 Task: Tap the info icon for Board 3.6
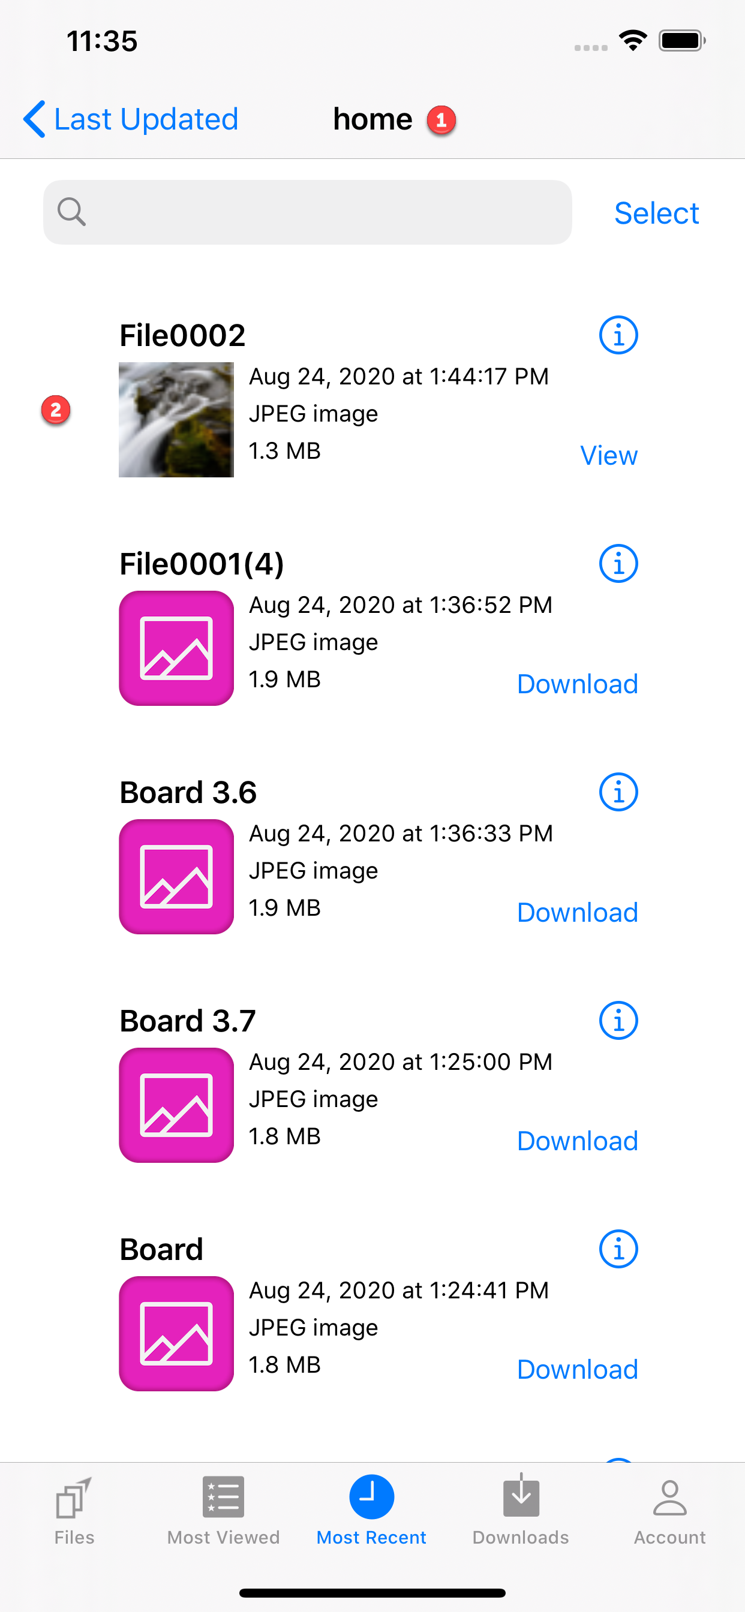(x=618, y=792)
